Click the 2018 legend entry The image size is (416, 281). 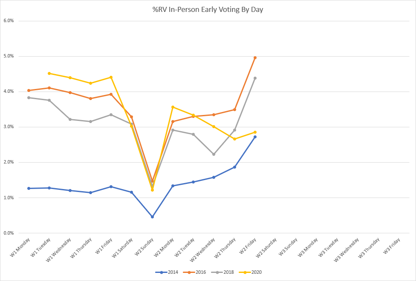tap(222, 272)
